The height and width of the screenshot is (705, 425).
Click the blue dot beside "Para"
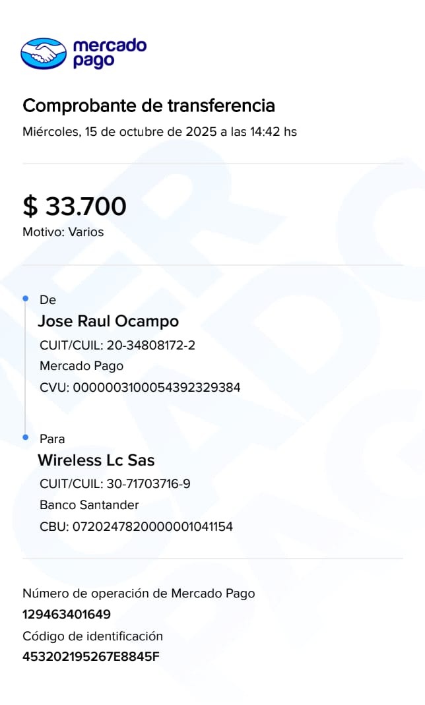pyautogui.click(x=26, y=437)
